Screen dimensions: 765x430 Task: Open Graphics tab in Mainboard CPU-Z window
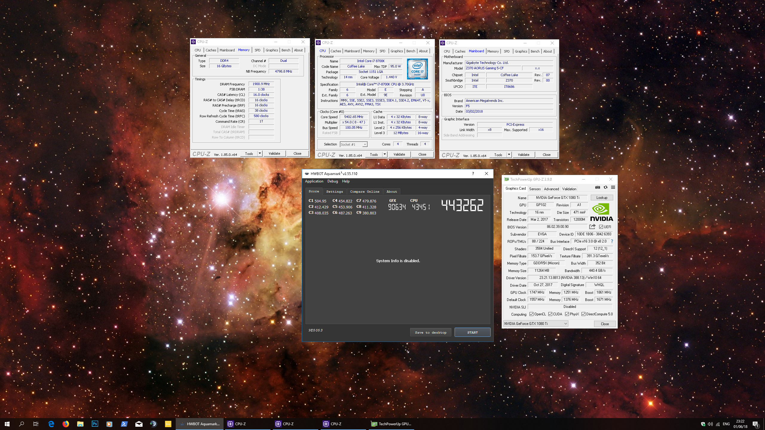point(521,51)
